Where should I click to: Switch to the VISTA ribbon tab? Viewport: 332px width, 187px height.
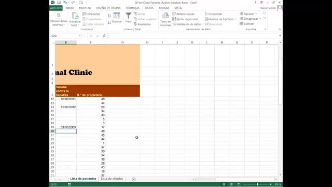pos(178,8)
